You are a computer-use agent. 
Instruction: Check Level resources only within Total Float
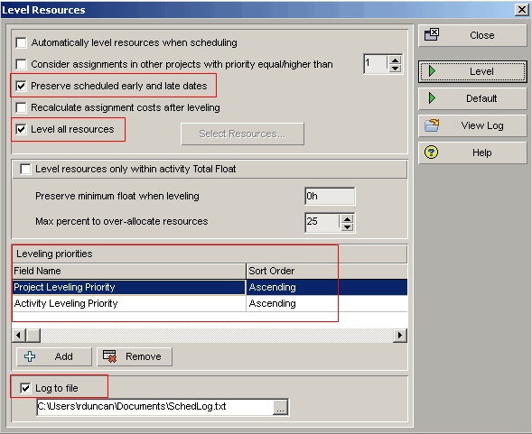(x=25, y=169)
